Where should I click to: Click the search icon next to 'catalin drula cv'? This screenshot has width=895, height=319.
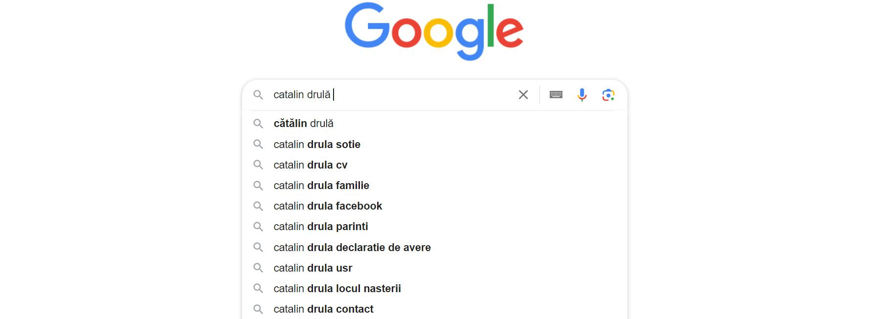[259, 165]
